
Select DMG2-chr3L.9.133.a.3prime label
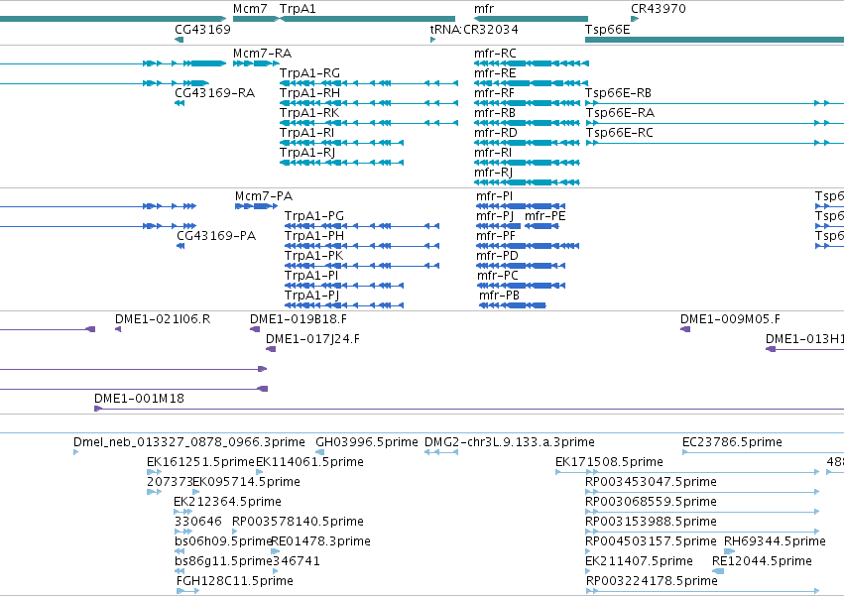point(510,442)
